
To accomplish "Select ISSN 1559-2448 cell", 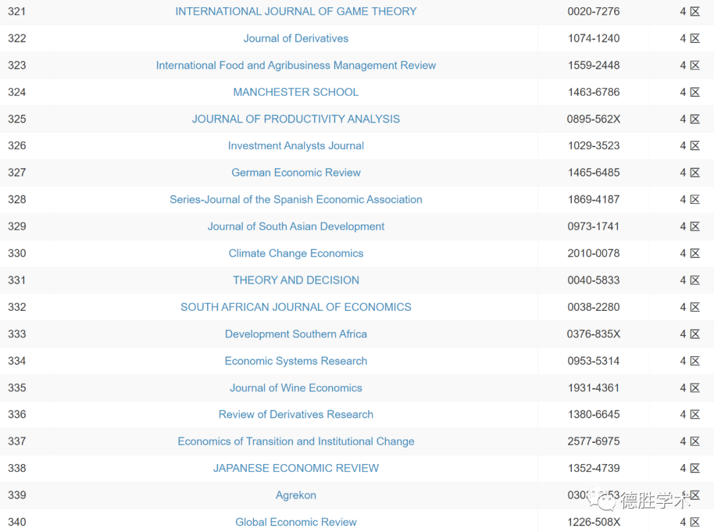I will click(593, 65).
